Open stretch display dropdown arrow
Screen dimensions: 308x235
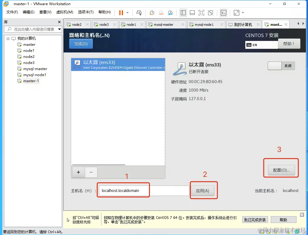click(243, 13)
